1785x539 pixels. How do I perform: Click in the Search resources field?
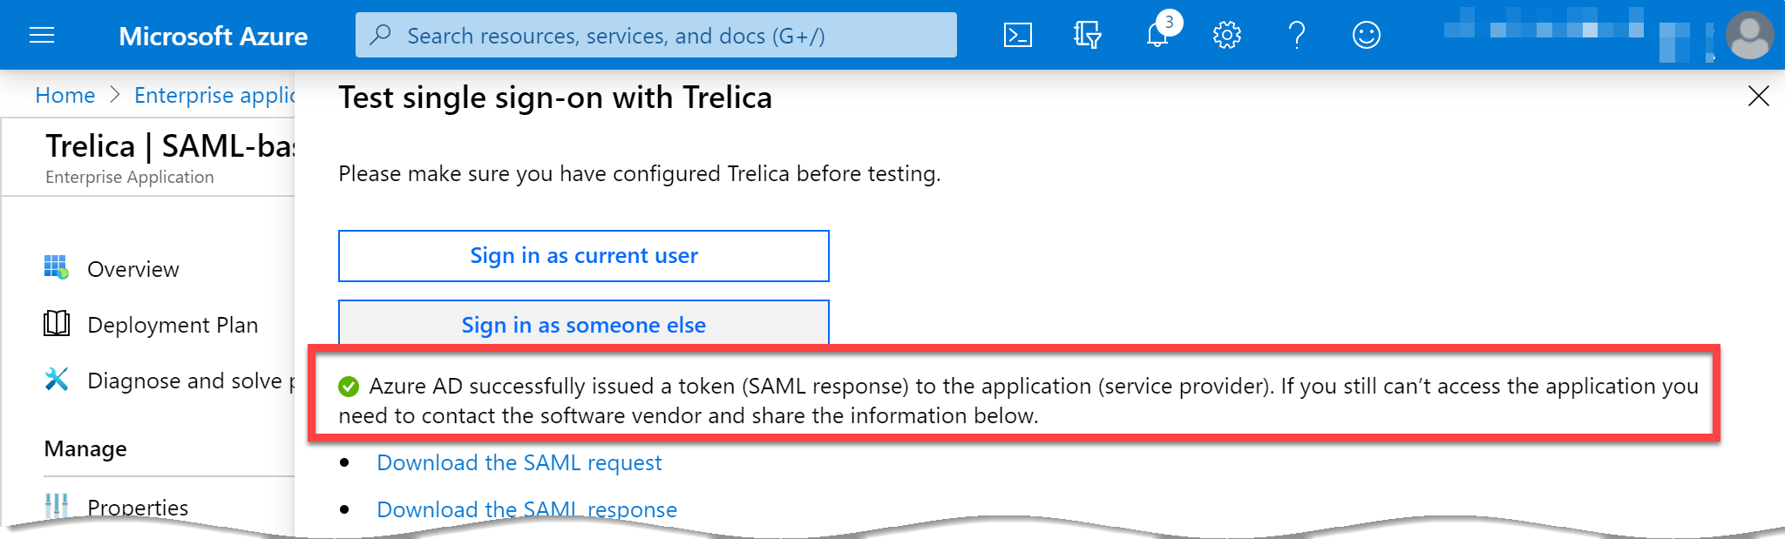coord(656,36)
